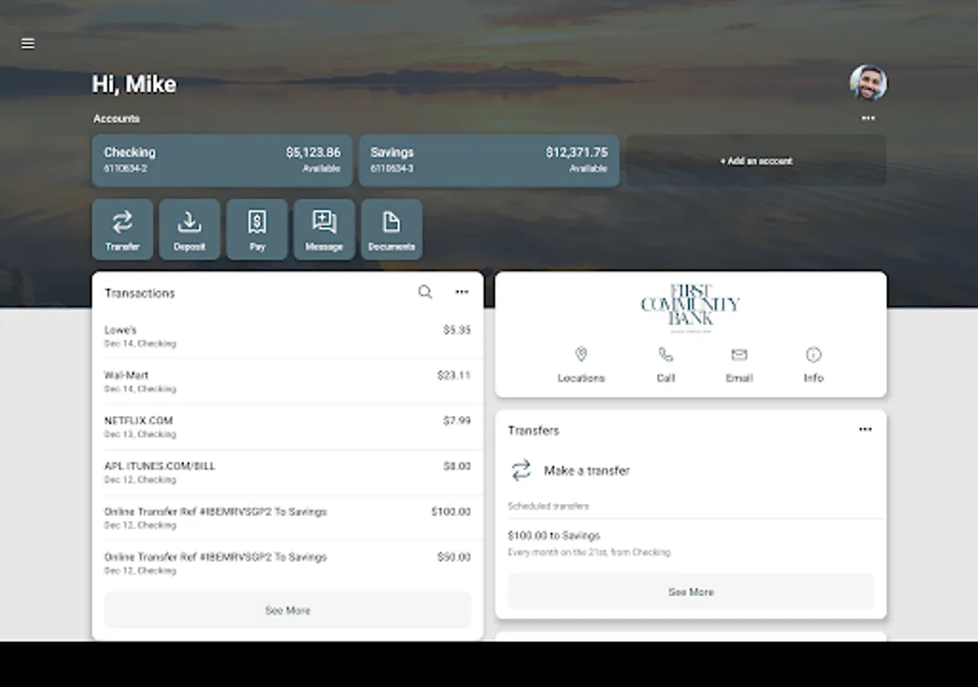Open the hamburger navigation menu

[28, 44]
